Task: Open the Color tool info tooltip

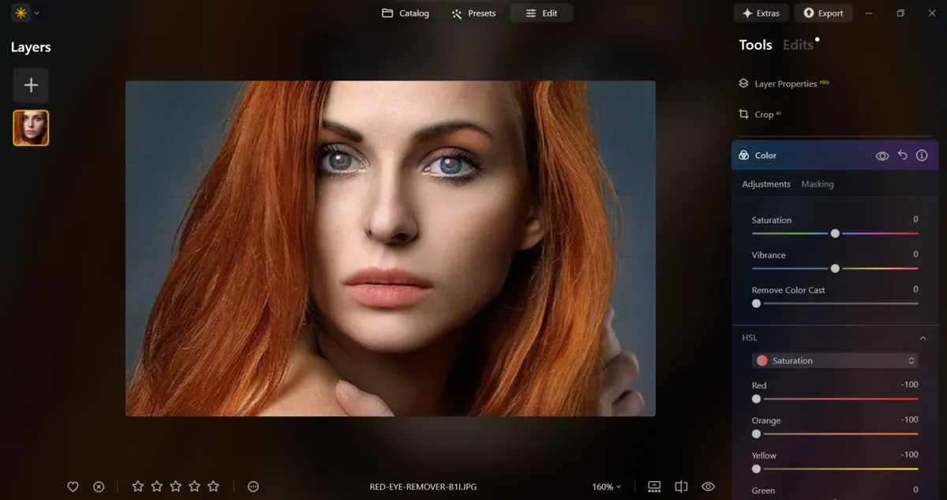Action: click(x=922, y=155)
